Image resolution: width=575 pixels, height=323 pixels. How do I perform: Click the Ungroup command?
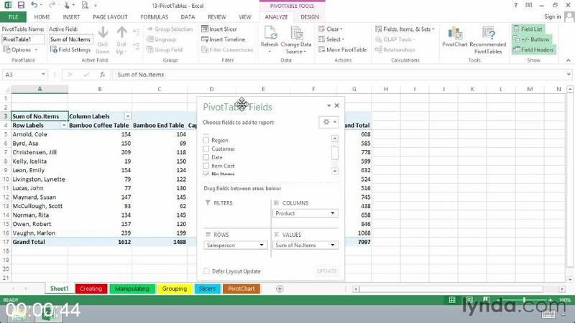point(161,39)
